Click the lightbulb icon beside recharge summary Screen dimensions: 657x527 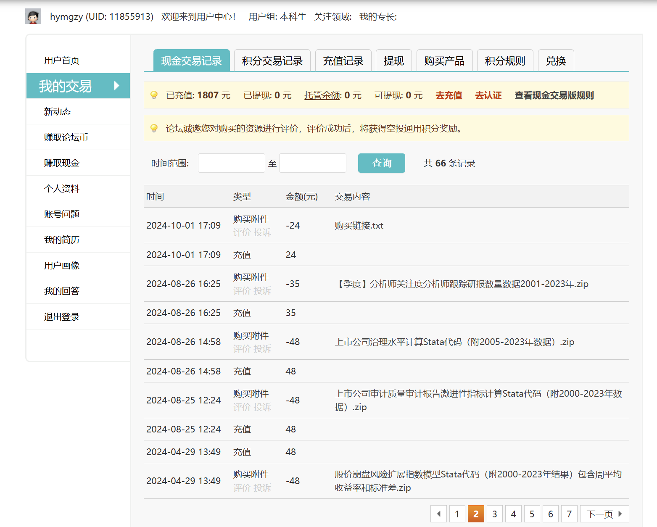tap(154, 95)
